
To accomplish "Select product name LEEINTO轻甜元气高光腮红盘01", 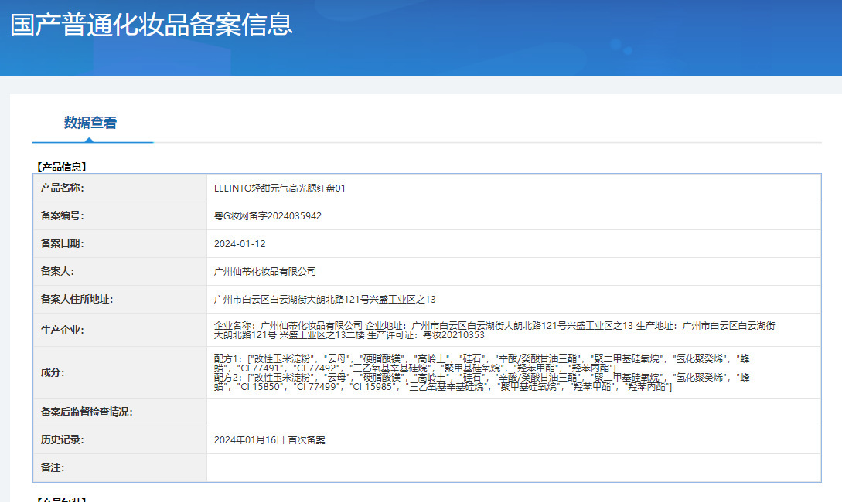I will click(279, 188).
